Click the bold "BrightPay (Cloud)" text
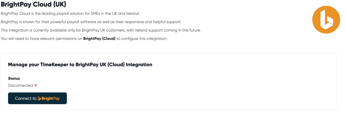 [x=99, y=39]
